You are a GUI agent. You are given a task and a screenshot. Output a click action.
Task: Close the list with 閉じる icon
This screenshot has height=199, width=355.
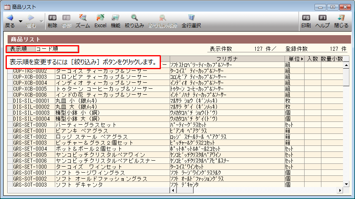[341, 18]
